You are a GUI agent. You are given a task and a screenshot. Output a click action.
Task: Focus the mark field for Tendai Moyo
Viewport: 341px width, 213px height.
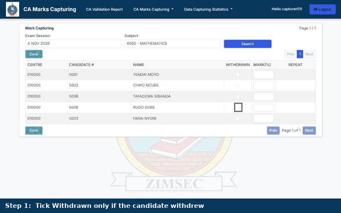(x=263, y=75)
